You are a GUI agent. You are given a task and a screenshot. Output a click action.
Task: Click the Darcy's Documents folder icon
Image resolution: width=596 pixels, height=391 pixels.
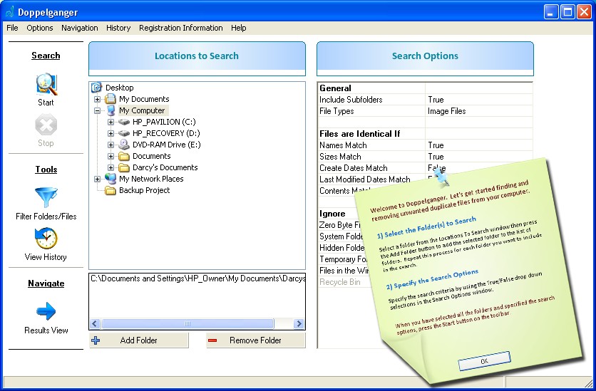click(124, 167)
